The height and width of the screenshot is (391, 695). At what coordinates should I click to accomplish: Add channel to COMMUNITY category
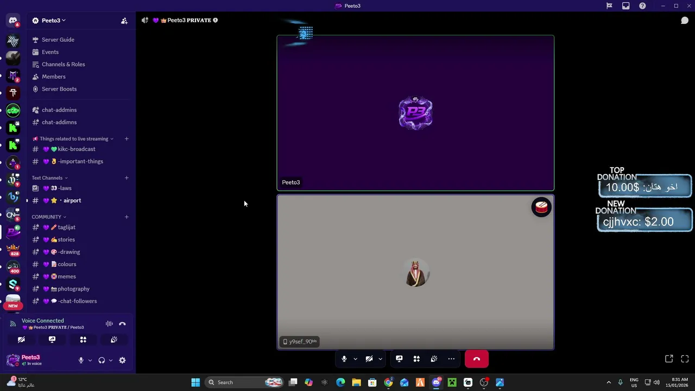pyautogui.click(x=127, y=217)
